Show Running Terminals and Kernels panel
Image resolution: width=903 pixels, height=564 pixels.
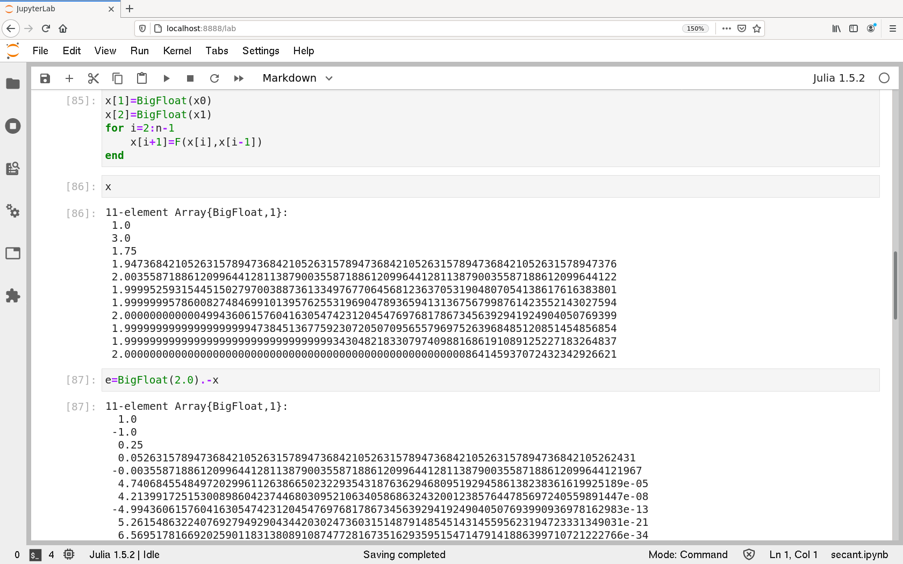(x=13, y=126)
